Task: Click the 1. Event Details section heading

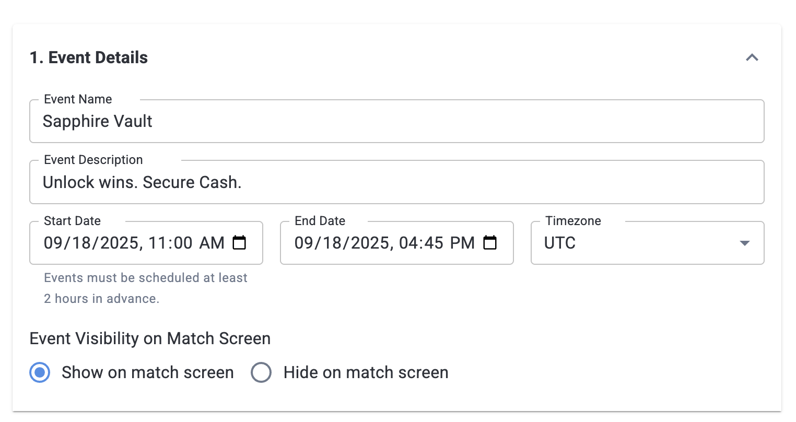Action: coord(89,57)
